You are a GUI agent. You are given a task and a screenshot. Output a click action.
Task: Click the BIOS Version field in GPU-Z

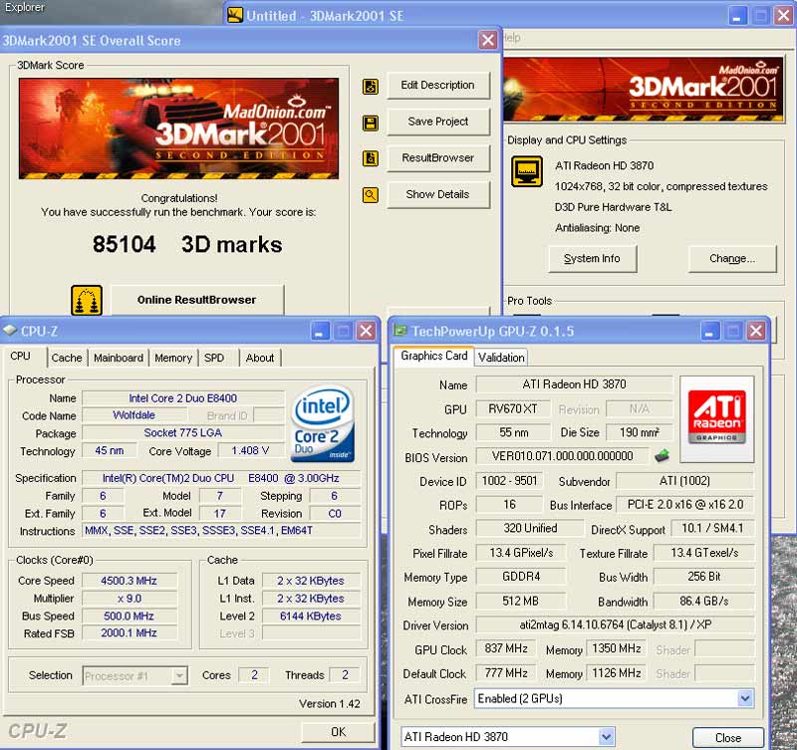tap(562, 456)
